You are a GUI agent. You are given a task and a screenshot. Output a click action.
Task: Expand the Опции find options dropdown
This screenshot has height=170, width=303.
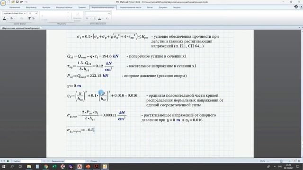click(x=95, y=161)
